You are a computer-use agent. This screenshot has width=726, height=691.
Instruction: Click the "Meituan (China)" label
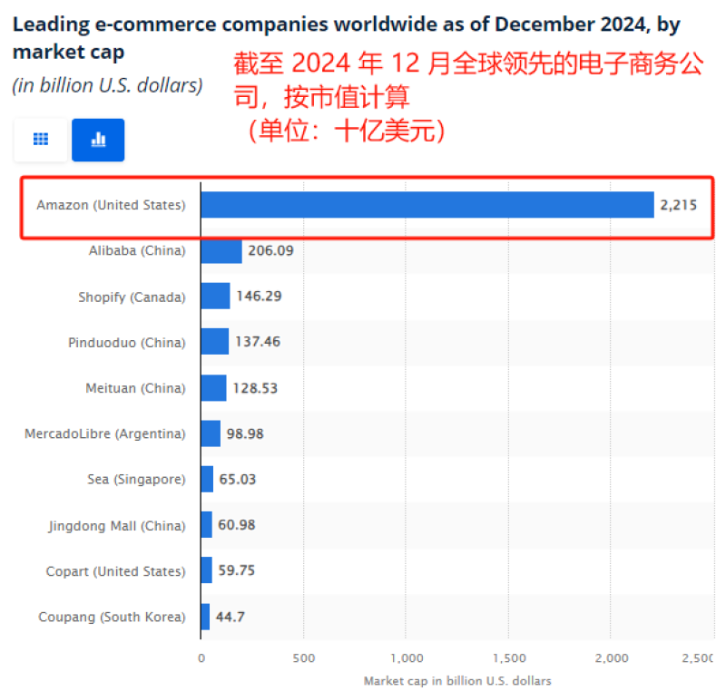[135, 388]
